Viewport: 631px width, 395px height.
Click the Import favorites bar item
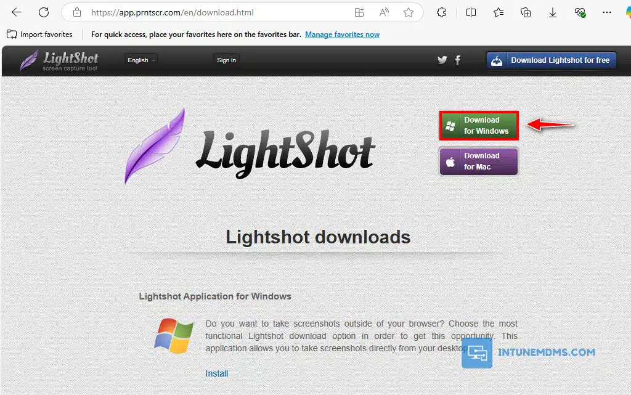[x=40, y=35]
